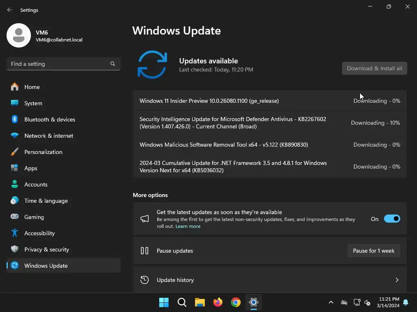This screenshot has height=312, width=417.
Task: Open the Home settings page
Action: (x=63, y=87)
